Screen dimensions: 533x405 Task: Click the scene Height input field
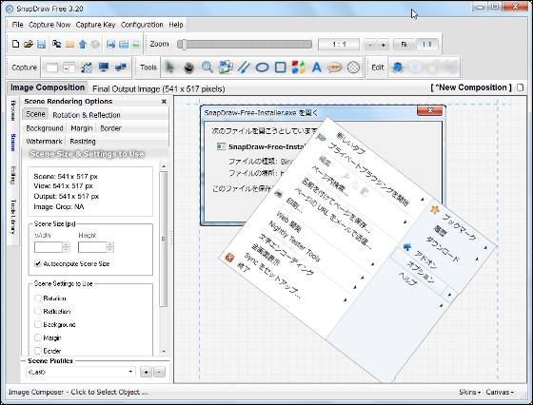pyautogui.click(x=92, y=247)
